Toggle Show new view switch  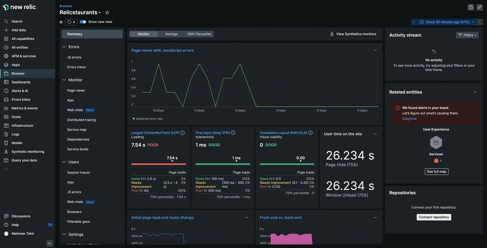[83, 22]
